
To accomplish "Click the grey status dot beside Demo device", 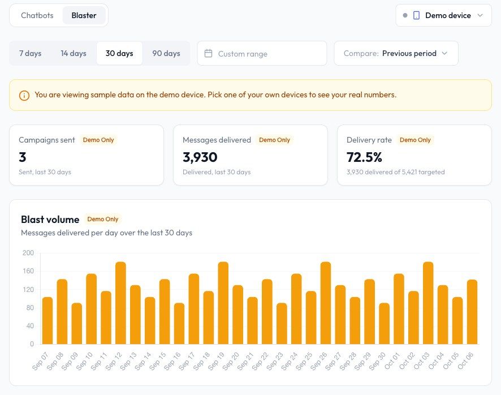I will [405, 15].
